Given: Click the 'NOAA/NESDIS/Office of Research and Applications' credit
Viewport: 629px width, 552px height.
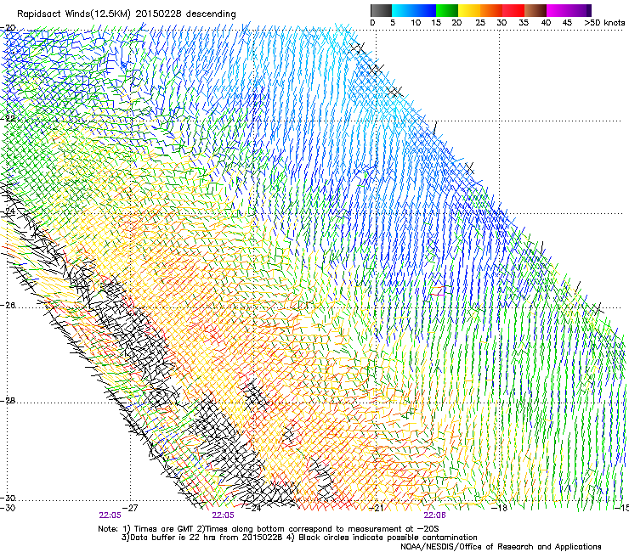Looking at the screenshot, I should [x=501, y=547].
